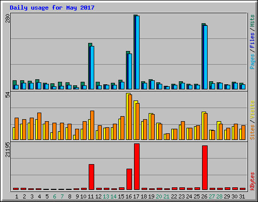This screenshot has width=258, height=202.
Task: Click the yellow "Visits" legend label
Action: point(252,110)
